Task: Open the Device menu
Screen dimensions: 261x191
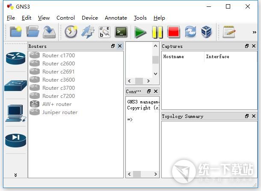Action: 90,18
